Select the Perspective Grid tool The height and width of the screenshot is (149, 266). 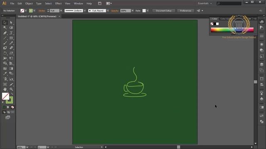11,63
